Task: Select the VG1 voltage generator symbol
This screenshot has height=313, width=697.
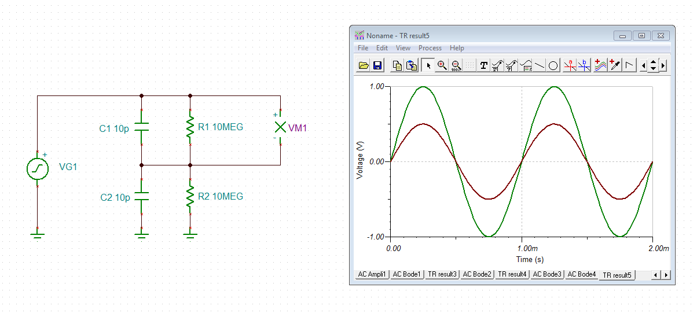Action: tap(38, 168)
